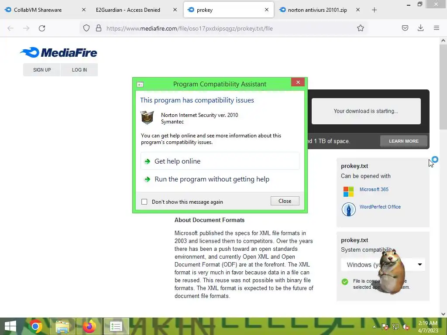The image size is (447, 335).
Task: Open File Explorer from the taskbar
Action: tap(62, 326)
